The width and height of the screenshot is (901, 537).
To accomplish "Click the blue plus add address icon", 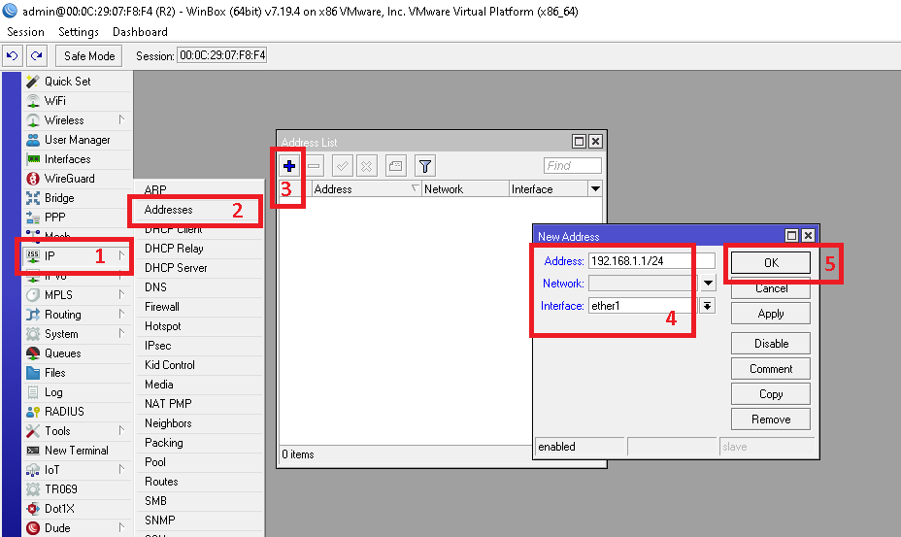I will (289, 165).
